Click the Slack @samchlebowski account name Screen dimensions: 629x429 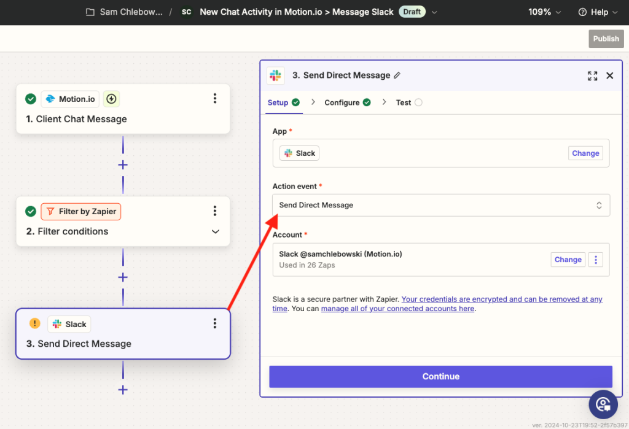click(340, 254)
